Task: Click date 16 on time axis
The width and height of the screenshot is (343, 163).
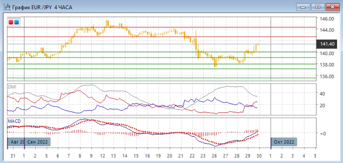Action: click(x=147, y=156)
